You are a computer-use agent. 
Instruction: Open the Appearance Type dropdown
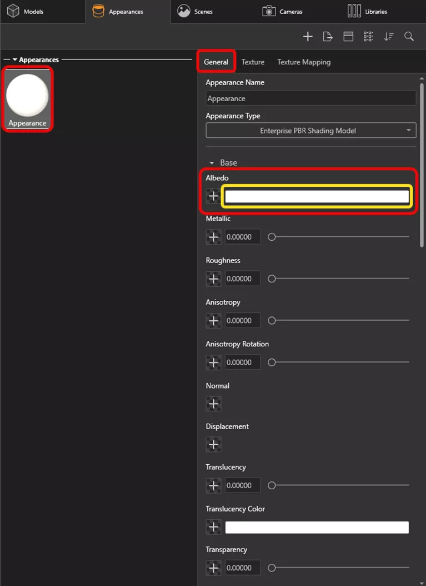[x=310, y=131]
